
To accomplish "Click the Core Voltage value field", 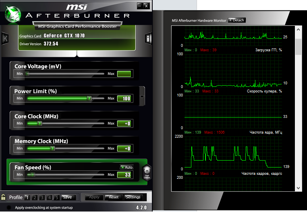I will click(x=124, y=74).
